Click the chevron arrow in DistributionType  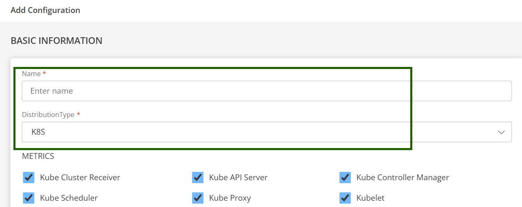point(501,132)
